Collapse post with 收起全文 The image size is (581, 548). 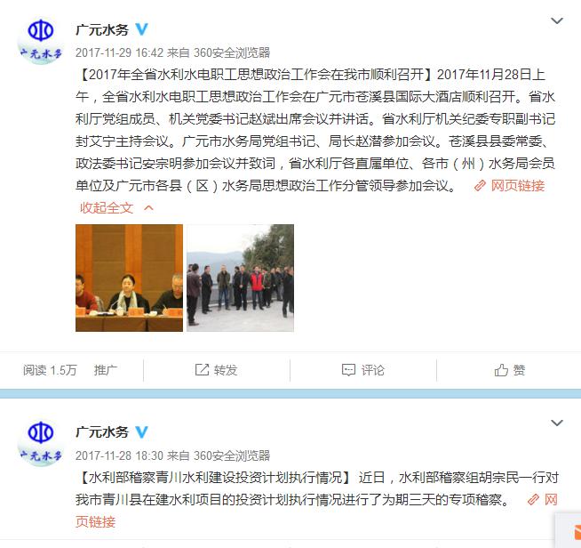116,208
